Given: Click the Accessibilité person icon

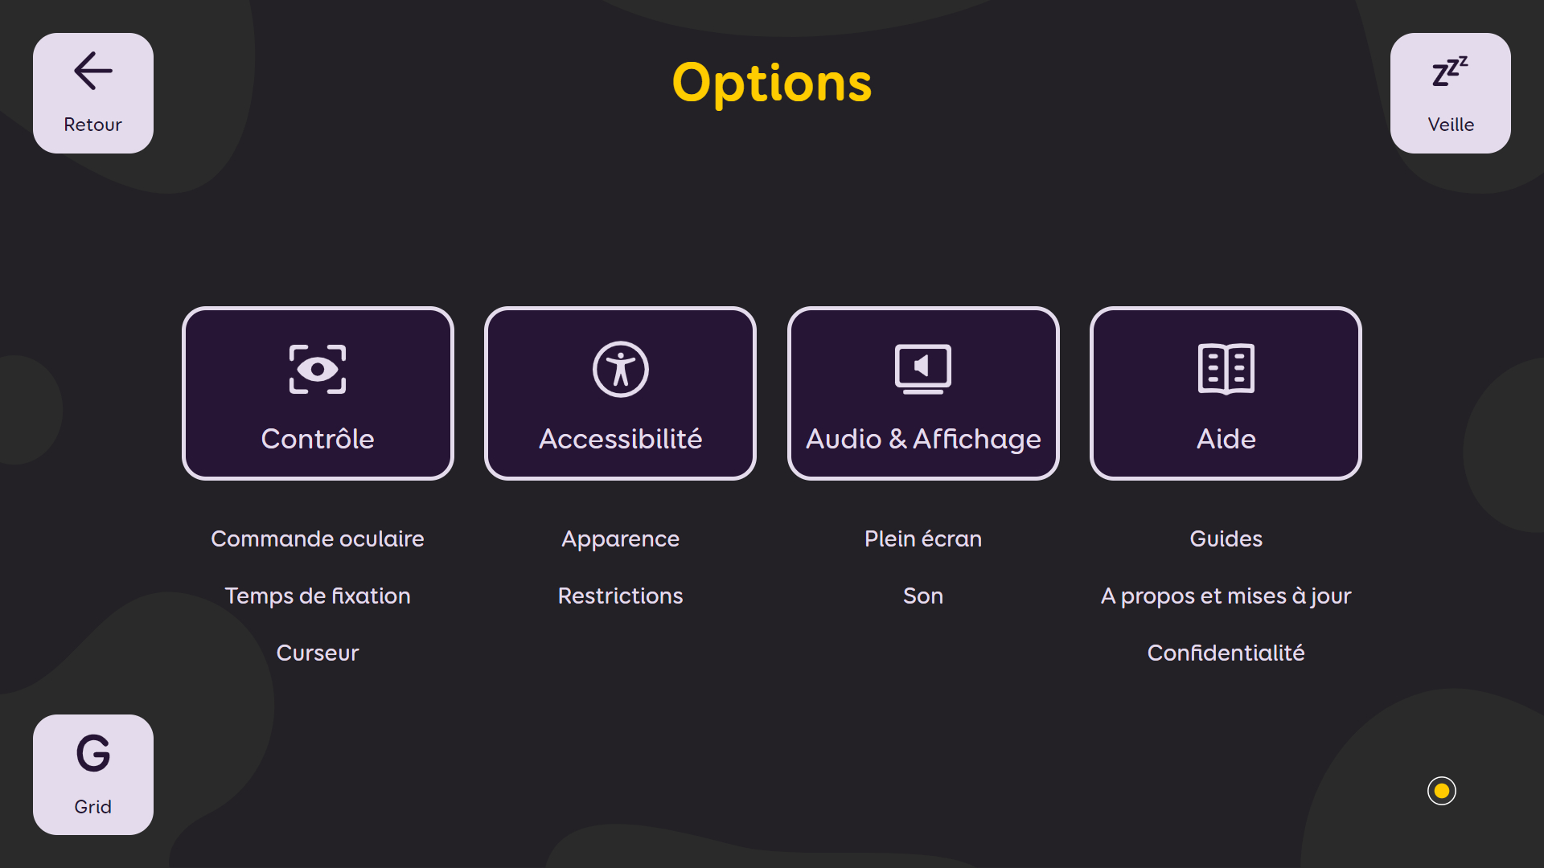Looking at the screenshot, I should coord(620,370).
